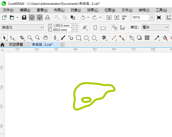Paste from clipboard icon

(73, 17)
